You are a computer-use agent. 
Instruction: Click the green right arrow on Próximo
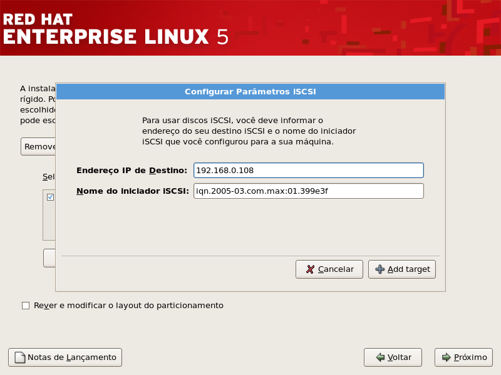[x=446, y=357]
